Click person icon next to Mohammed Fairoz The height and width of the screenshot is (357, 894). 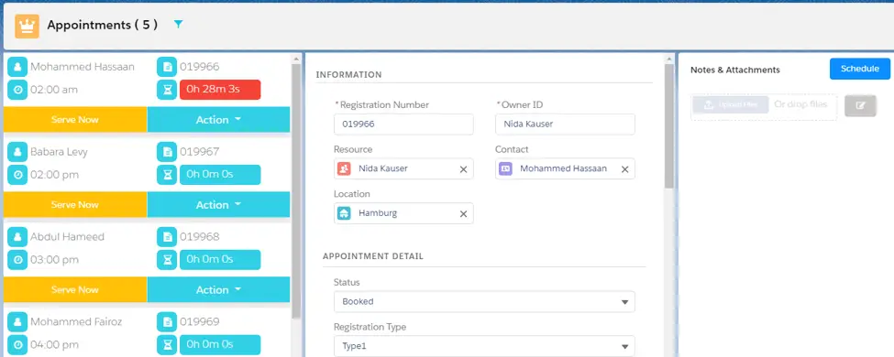[x=17, y=321]
